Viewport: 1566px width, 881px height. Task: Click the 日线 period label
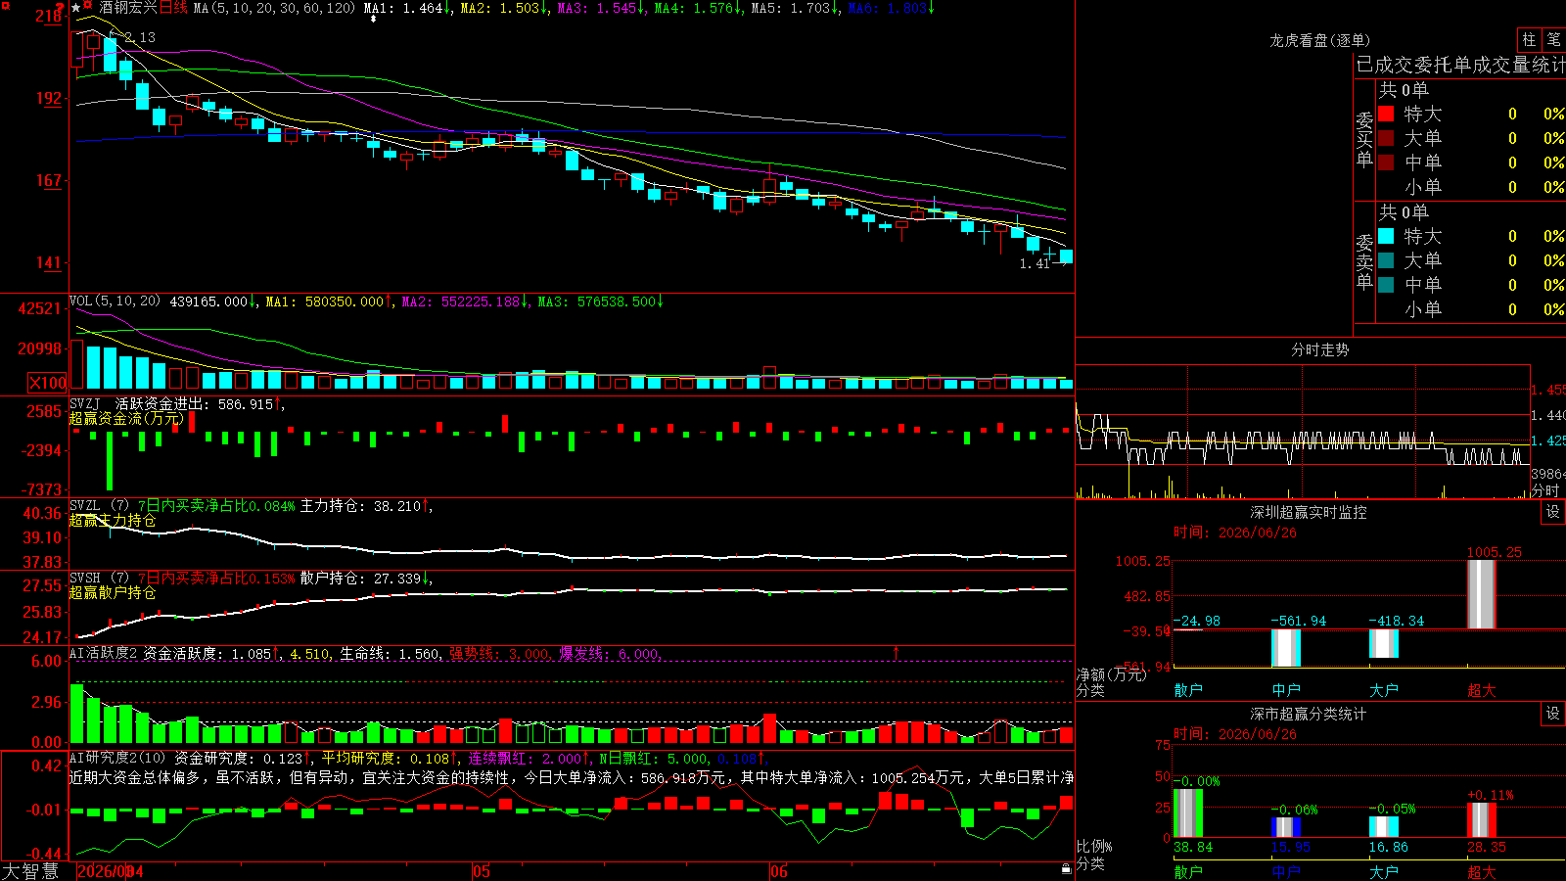point(173,8)
